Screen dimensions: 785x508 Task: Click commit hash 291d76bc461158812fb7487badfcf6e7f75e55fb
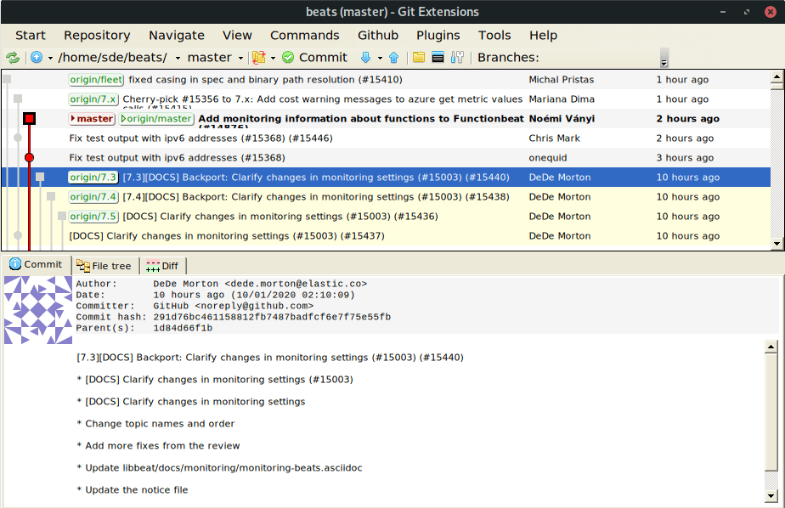click(272, 318)
